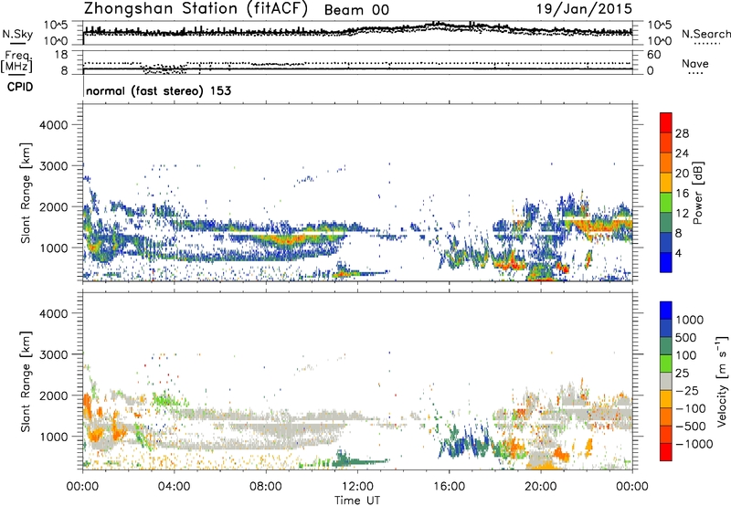Click the 'Velocity [m s-1]' color bar label
Screen dimensions: 731x506
(x=722, y=380)
